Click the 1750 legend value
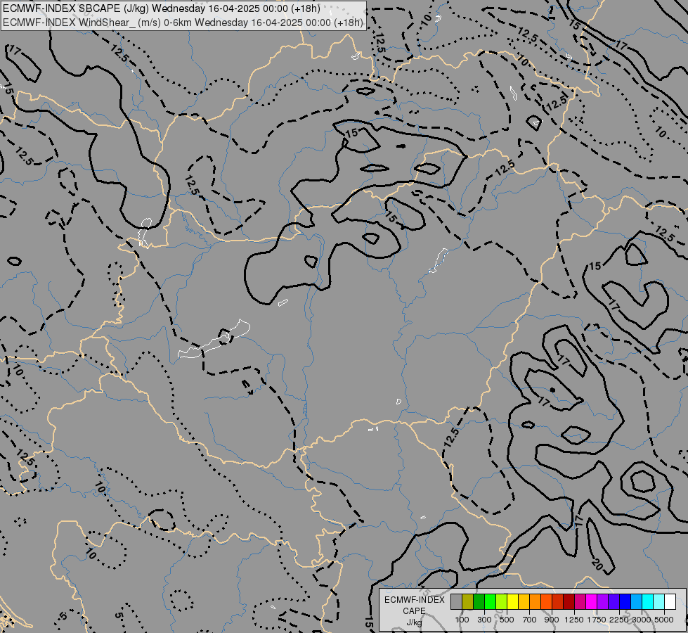Image resolution: width=688 pixels, height=633 pixels. 597,620
